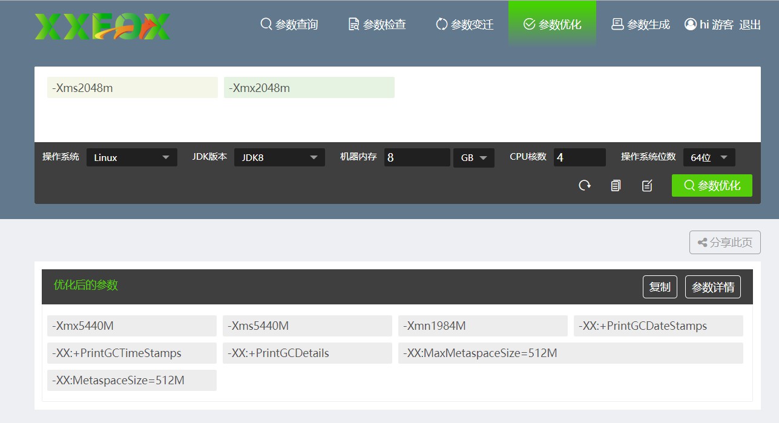The height and width of the screenshot is (423, 779).
Task: Click the XXFOX logo
Action: click(102, 25)
